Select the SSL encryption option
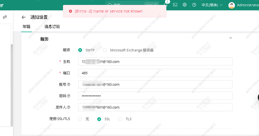This screenshot has width=259, height=136. [99, 119]
